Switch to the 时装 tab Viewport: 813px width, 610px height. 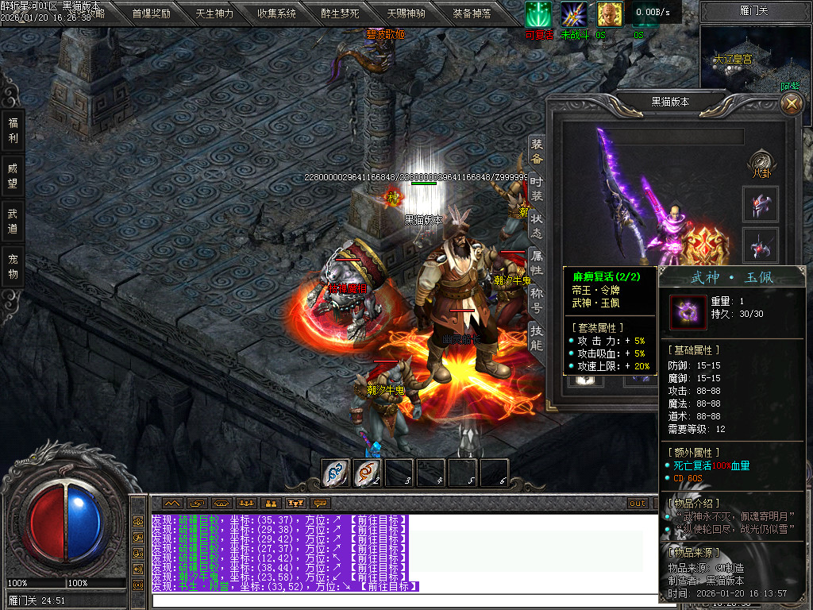point(537,189)
